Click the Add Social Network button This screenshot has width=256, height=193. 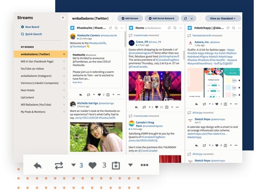pyautogui.click(x=162, y=18)
